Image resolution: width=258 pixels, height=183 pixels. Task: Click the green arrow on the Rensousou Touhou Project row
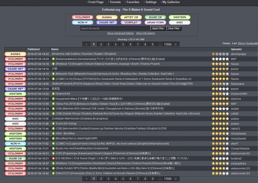(x=53, y=164)
